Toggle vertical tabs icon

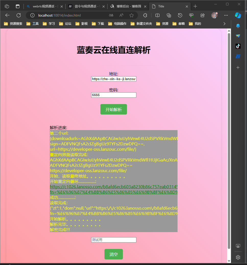(x=18, y=6)
